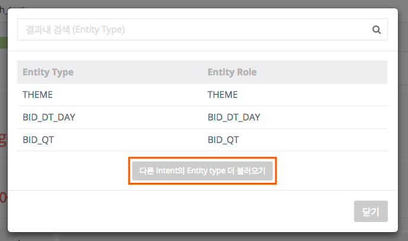
Task: Close the dialog with the 닫기 button
Action: tap(371, 211)
